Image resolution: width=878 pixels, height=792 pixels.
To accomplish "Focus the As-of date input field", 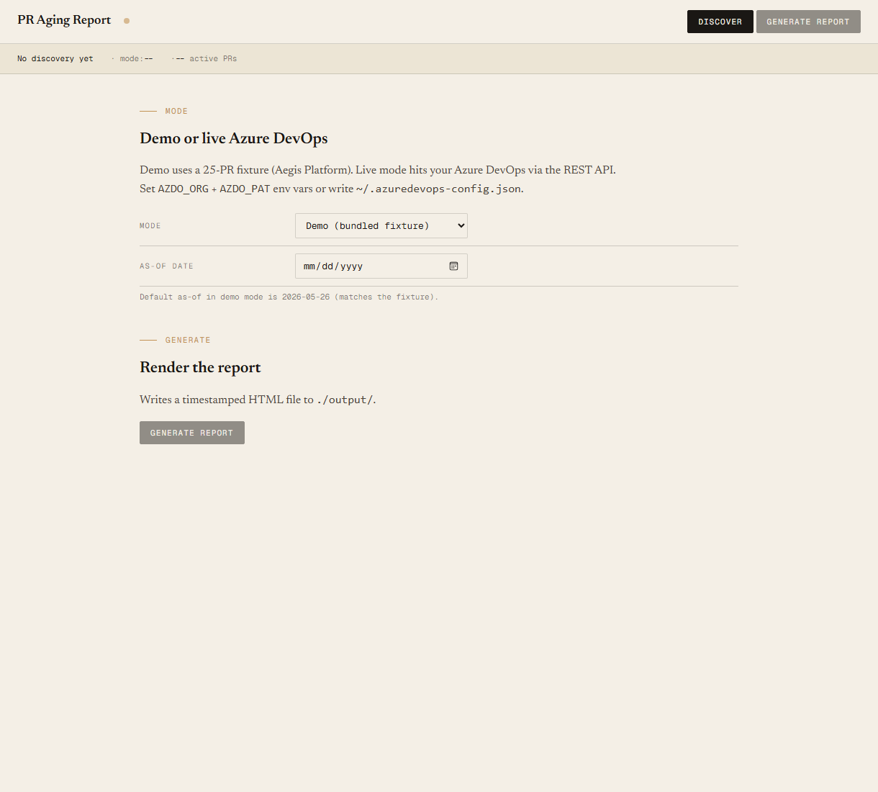I will [x=381, y=266].
